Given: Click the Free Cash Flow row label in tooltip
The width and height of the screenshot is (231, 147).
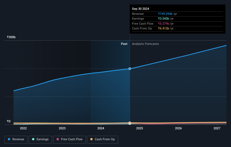Looking at the screenshot, I should pos(143,24).
